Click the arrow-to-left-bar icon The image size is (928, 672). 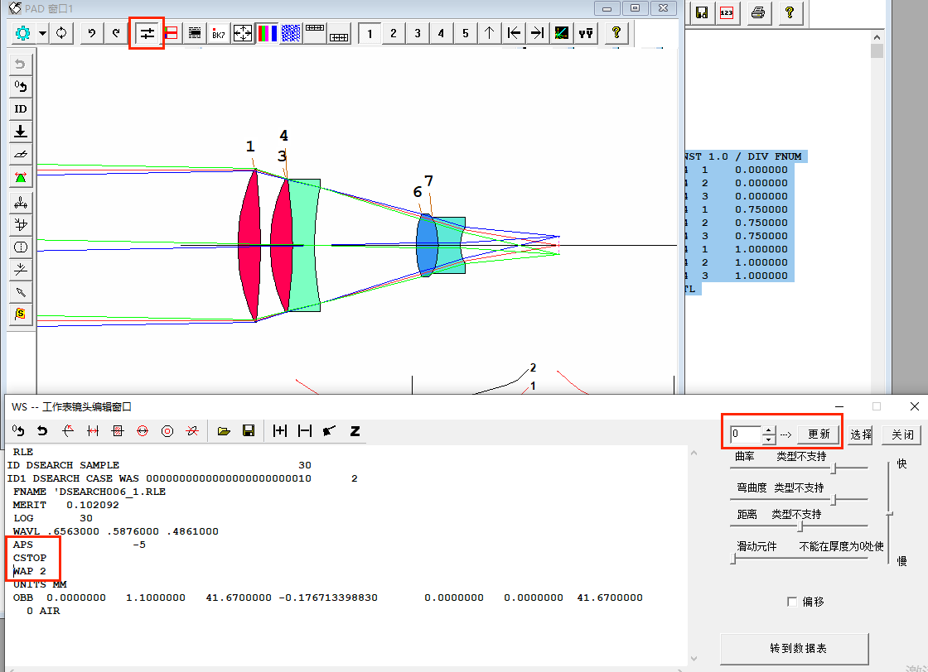pos(514,33)
